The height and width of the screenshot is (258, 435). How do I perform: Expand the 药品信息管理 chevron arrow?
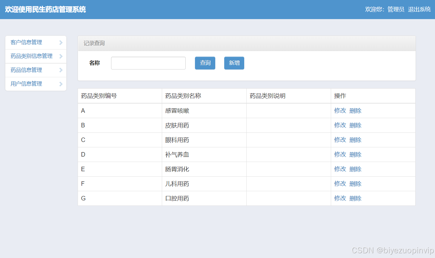point(61,70)
